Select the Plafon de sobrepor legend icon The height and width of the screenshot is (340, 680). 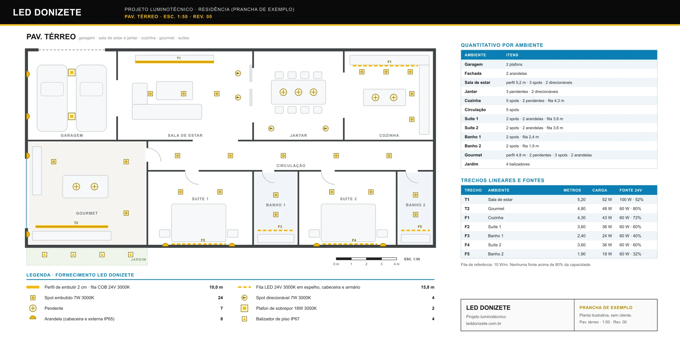(244, 308)
